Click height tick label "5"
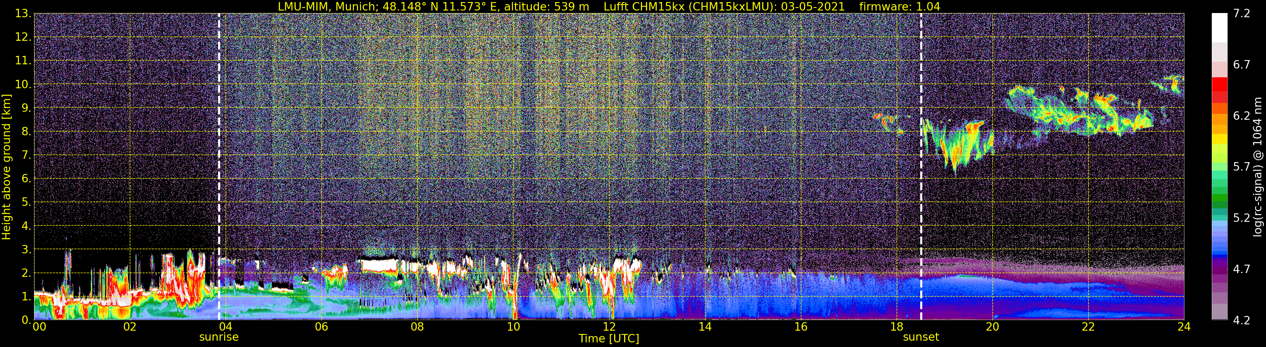Screen dimensions: 1266x347 (x=26, y=202)
